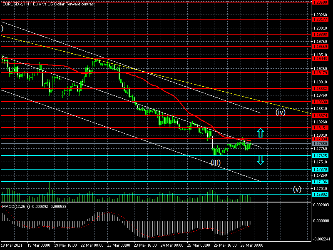Select the cyan down arrow below 1.17625
Image resolution: width=333 pixels, height=250 pixels.
click(261, 160)
